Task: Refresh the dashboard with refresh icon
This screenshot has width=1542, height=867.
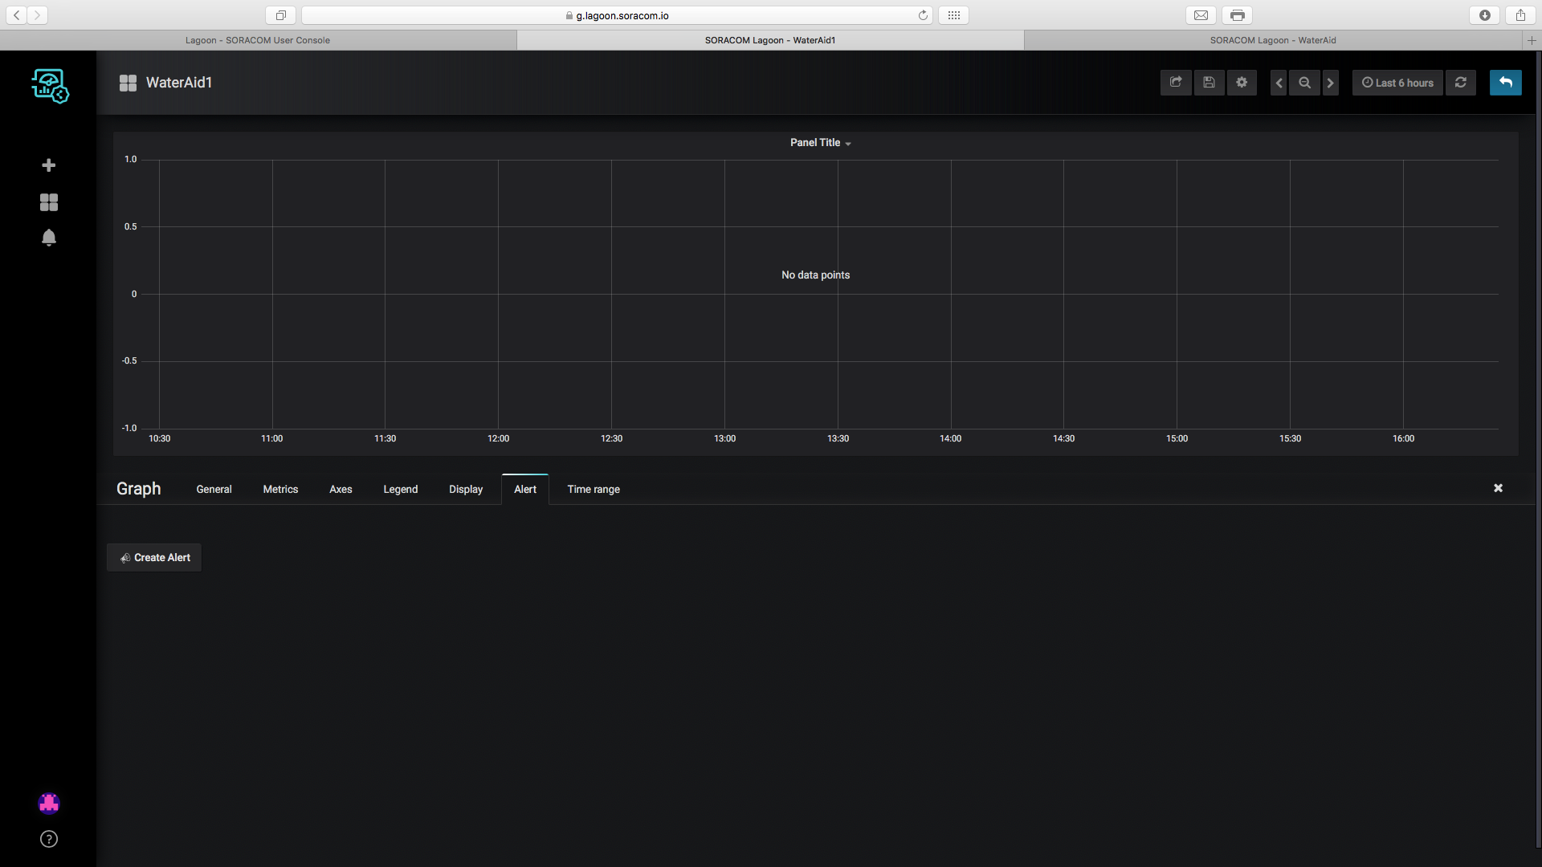Action: [1461, 83]
